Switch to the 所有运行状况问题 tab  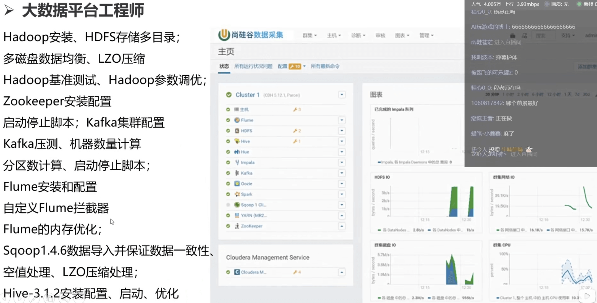pos(253,66)
